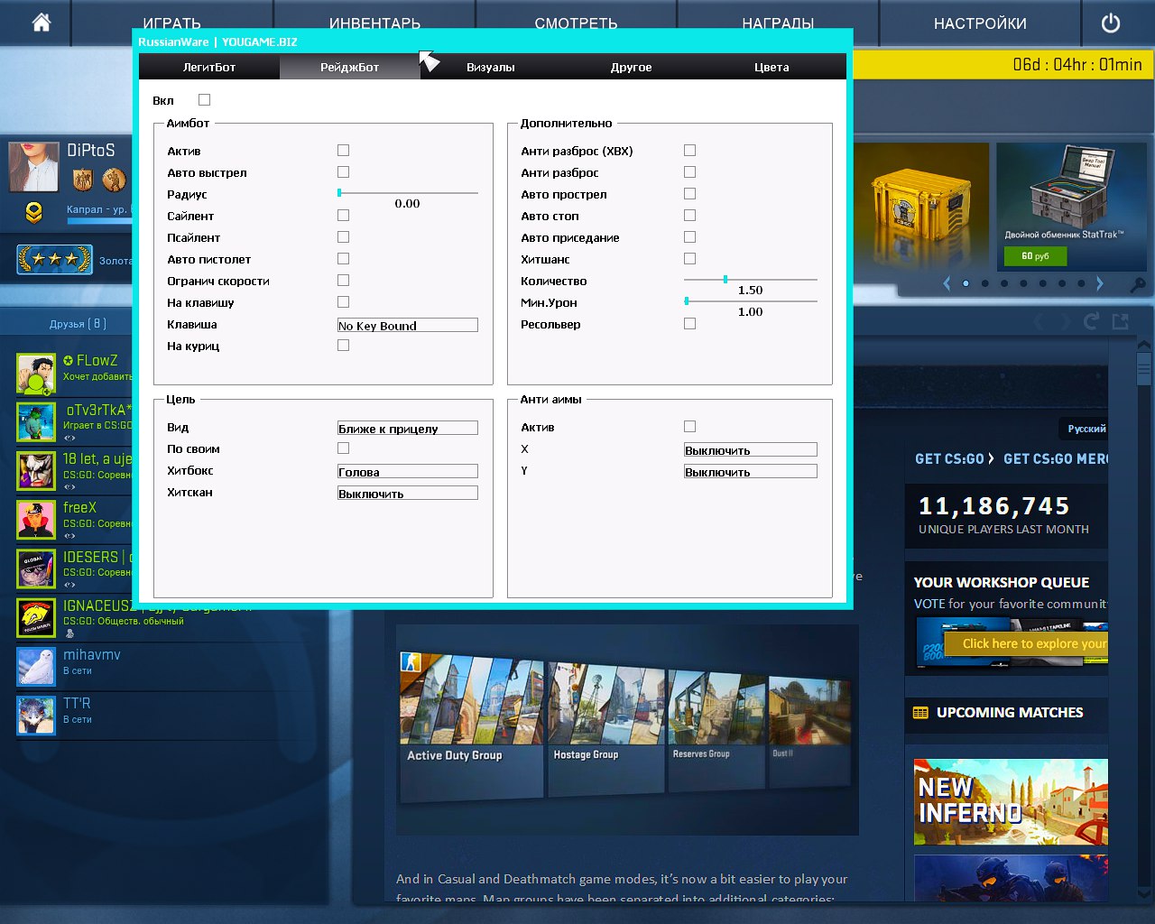Open mihavmv friend avatar
This screenshot has height=924, width=1155.
click(36, 666)
